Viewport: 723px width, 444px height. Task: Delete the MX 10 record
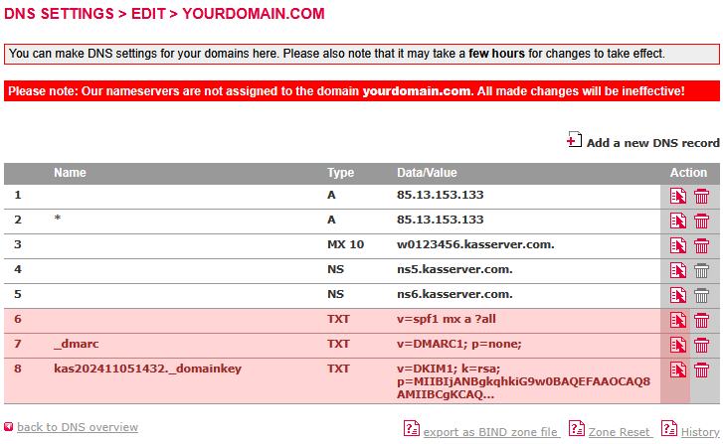click(701, 245)
